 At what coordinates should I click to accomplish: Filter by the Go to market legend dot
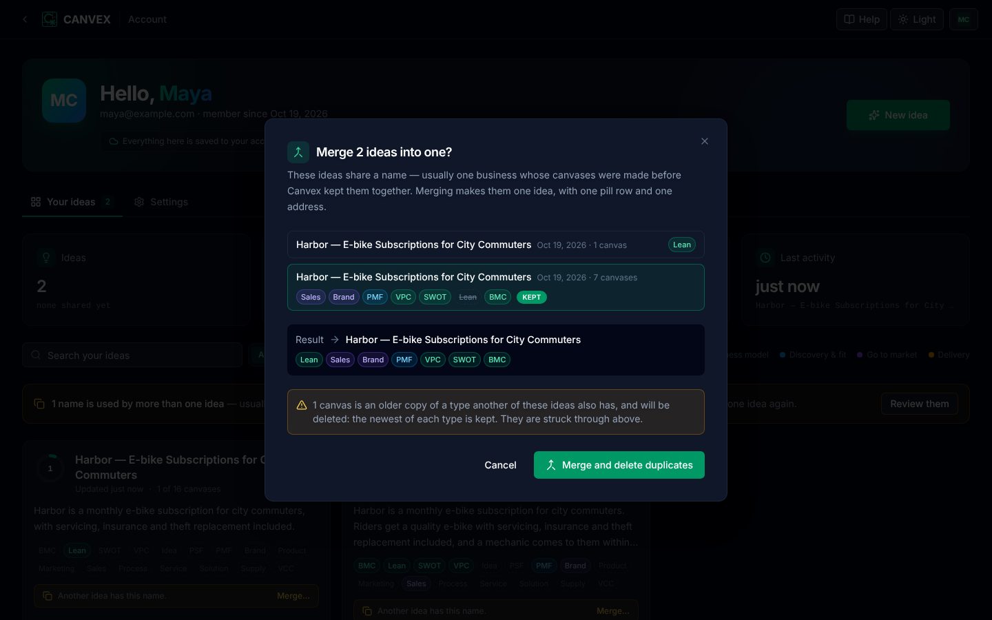[x=860, y=355]
